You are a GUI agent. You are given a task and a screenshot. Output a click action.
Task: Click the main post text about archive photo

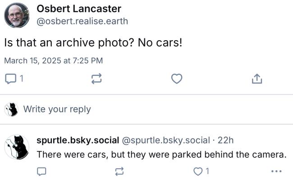tap(93, 42)
